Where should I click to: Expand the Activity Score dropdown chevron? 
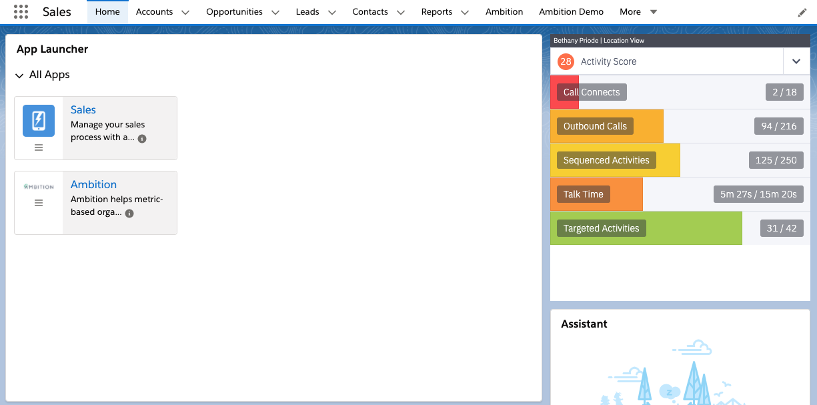(796, 61)
